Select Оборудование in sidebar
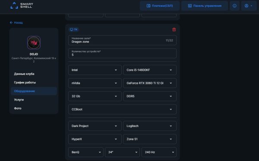Viewport: 259px width, 161px height. 34,91
